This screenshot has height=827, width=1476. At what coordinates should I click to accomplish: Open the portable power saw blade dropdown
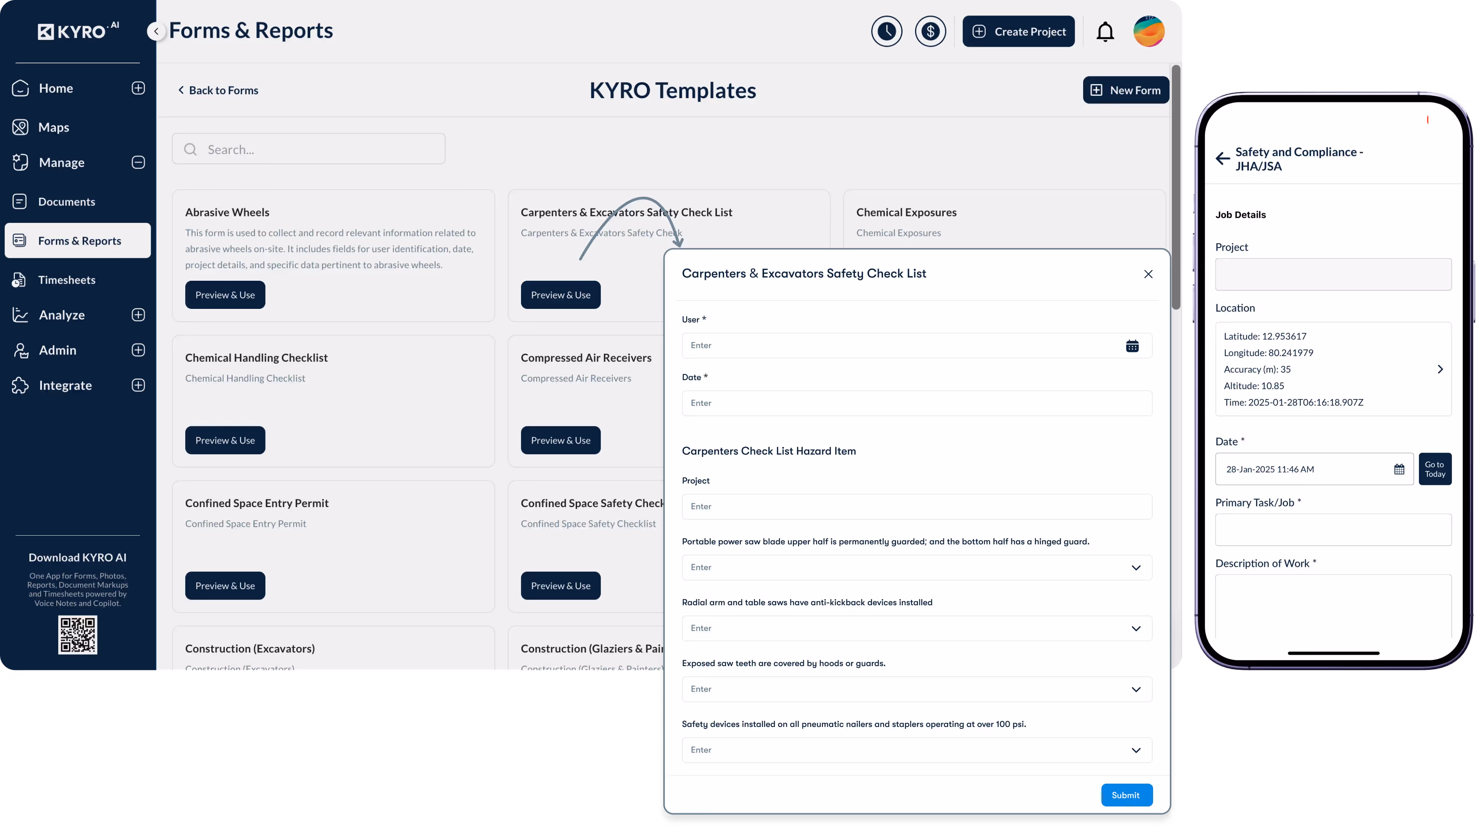click(x=1136, y=568)
